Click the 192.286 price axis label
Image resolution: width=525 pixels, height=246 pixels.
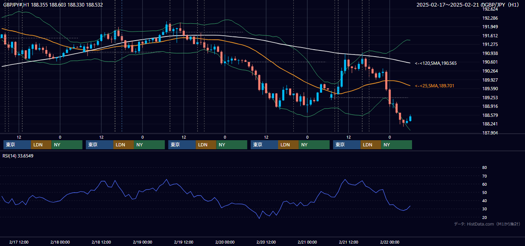(x=490, y=18)
